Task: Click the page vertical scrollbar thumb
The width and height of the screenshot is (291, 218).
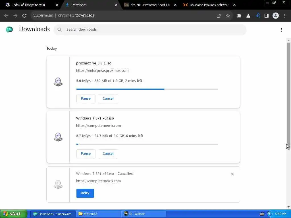Action: click(288, 95)
